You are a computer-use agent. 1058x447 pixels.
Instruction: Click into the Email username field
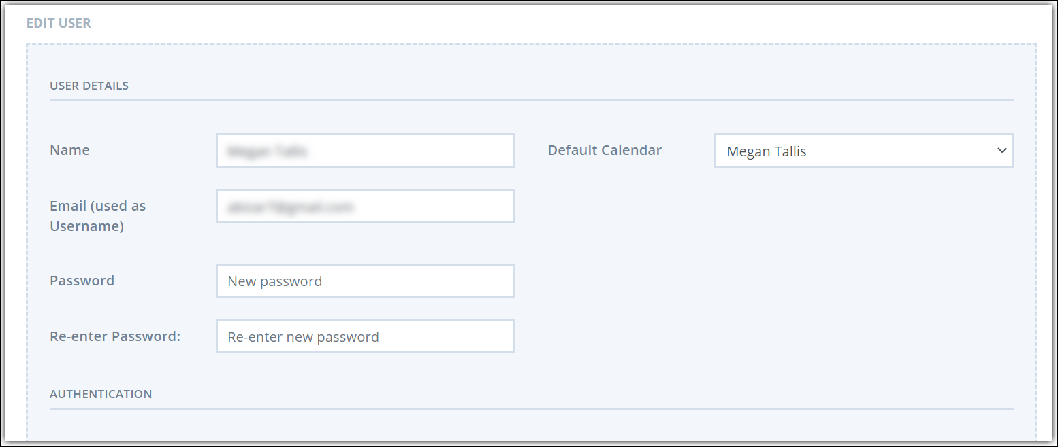pyautogui.click(x=365, y=206)
